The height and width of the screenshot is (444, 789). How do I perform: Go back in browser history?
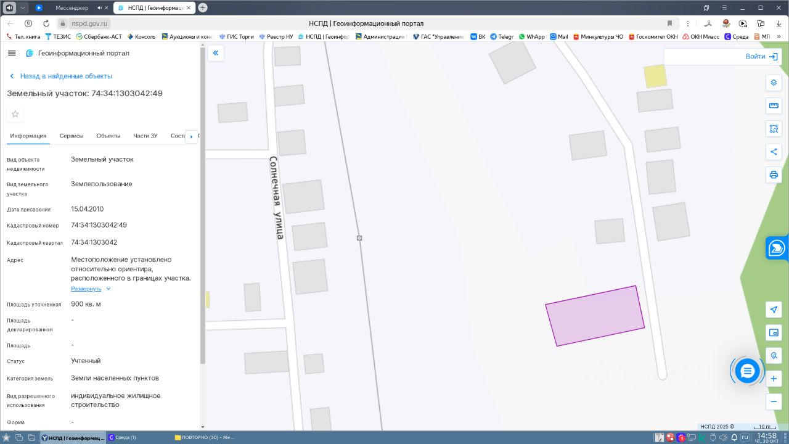tap(10, 23)
